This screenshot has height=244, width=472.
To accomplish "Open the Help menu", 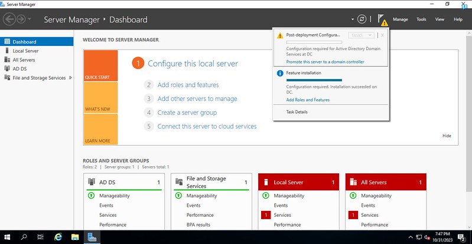I will pos(458,19).
